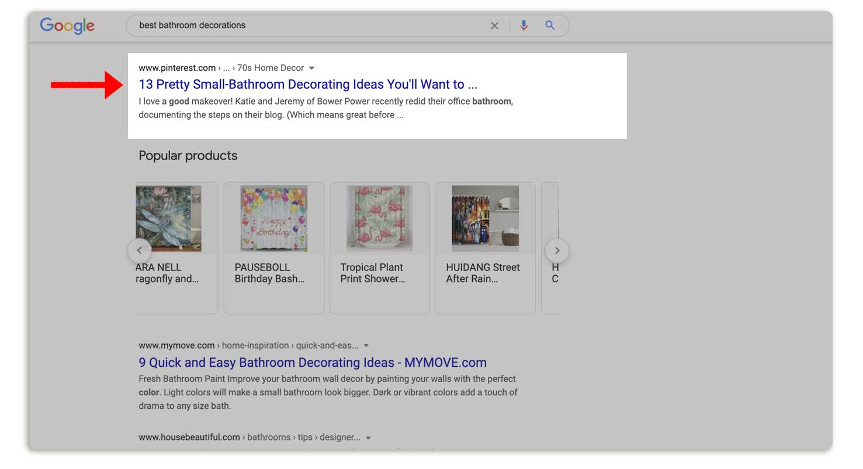Open the dragonfly shower curtain product image
863x469 pixels.
coord(168,218)
